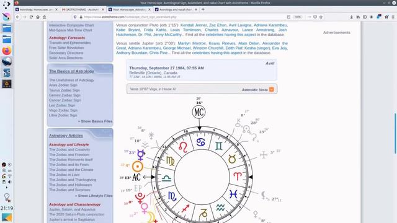Viewport: 397px width, 223px height.
Task: Save page to Pocket icon
Action: 315,17
